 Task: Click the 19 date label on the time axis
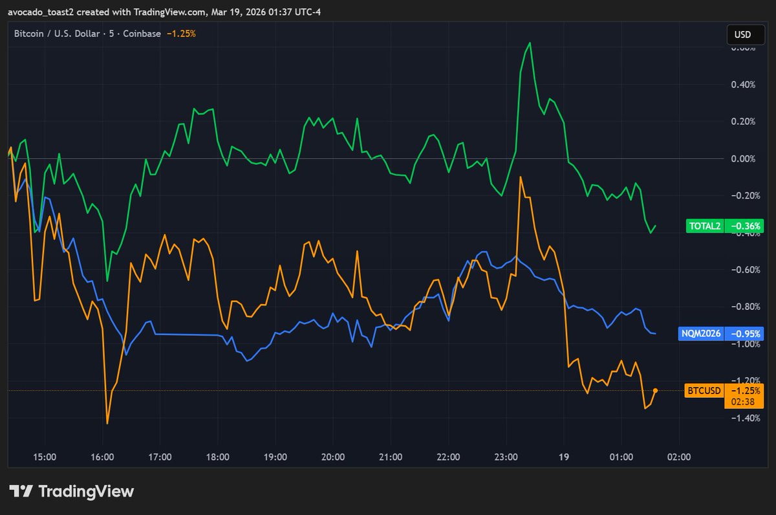tap(564, 457)
